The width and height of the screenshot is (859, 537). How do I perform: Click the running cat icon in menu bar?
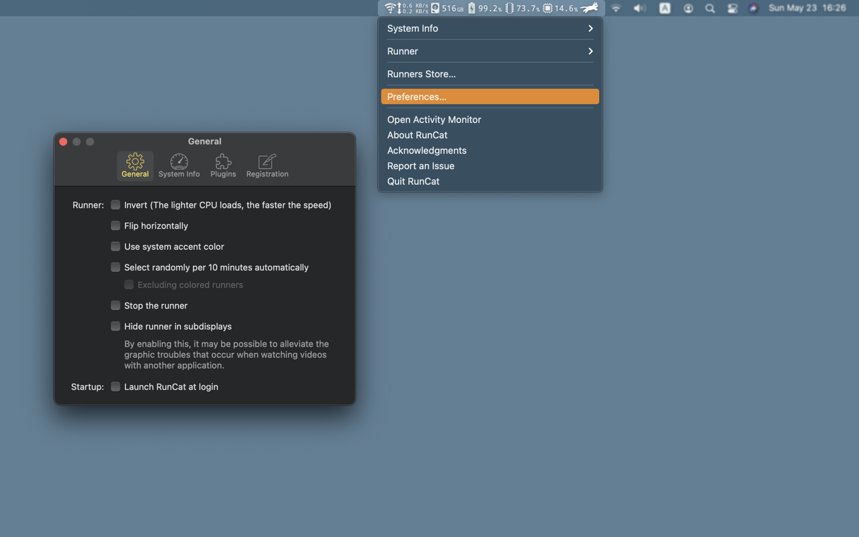[590, 8]
